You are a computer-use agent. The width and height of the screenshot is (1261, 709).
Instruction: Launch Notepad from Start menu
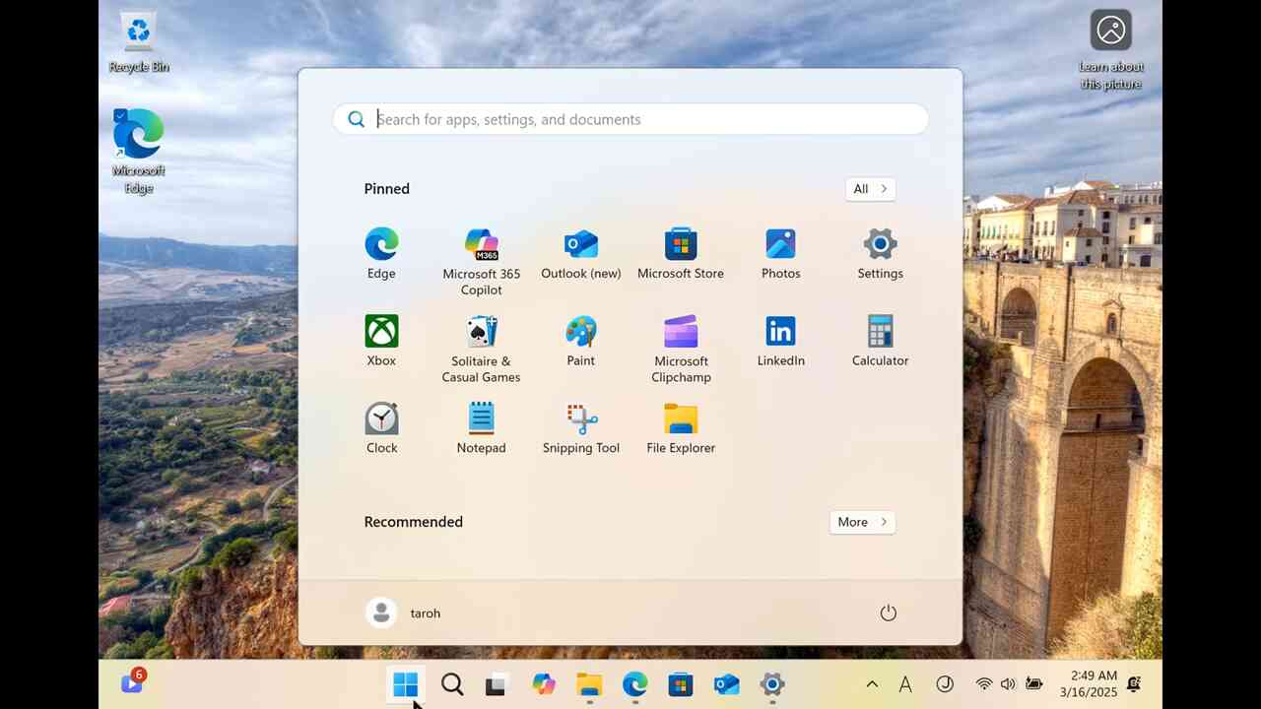click(x=481, y=428)
